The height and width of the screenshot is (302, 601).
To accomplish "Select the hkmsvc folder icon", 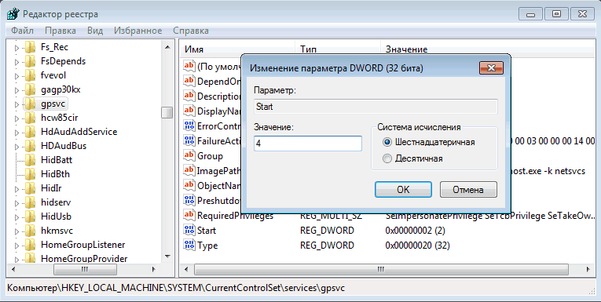I will coord(31,231).
